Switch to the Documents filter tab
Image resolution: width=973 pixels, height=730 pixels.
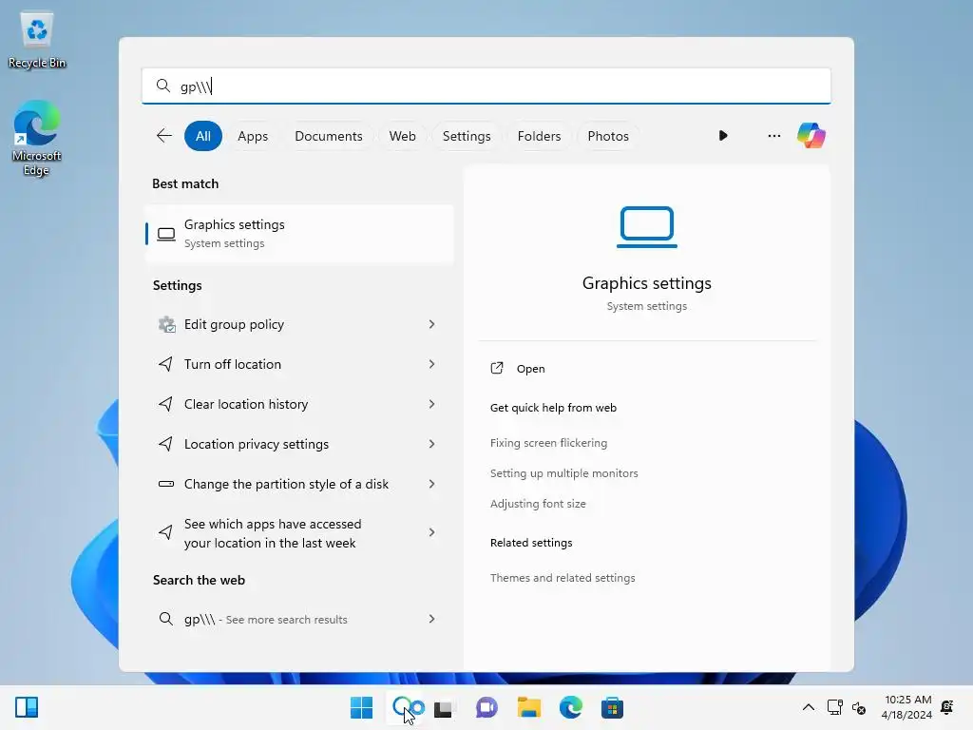pyautogui.click(x=328, y=136)
